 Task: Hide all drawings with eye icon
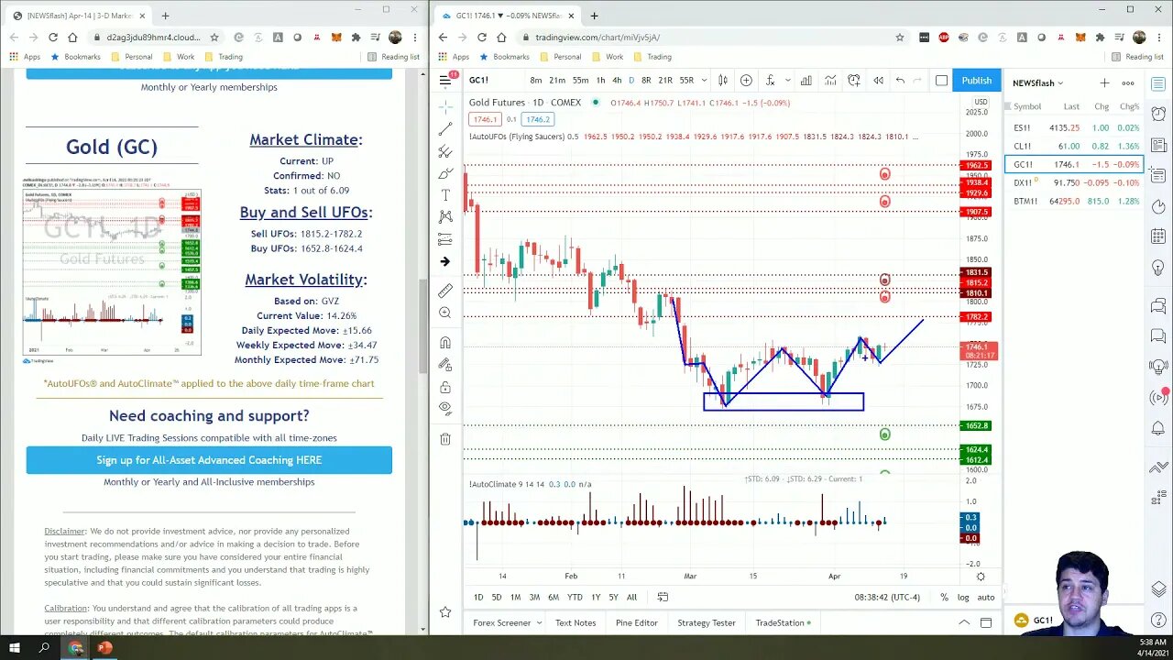[445, 408]
